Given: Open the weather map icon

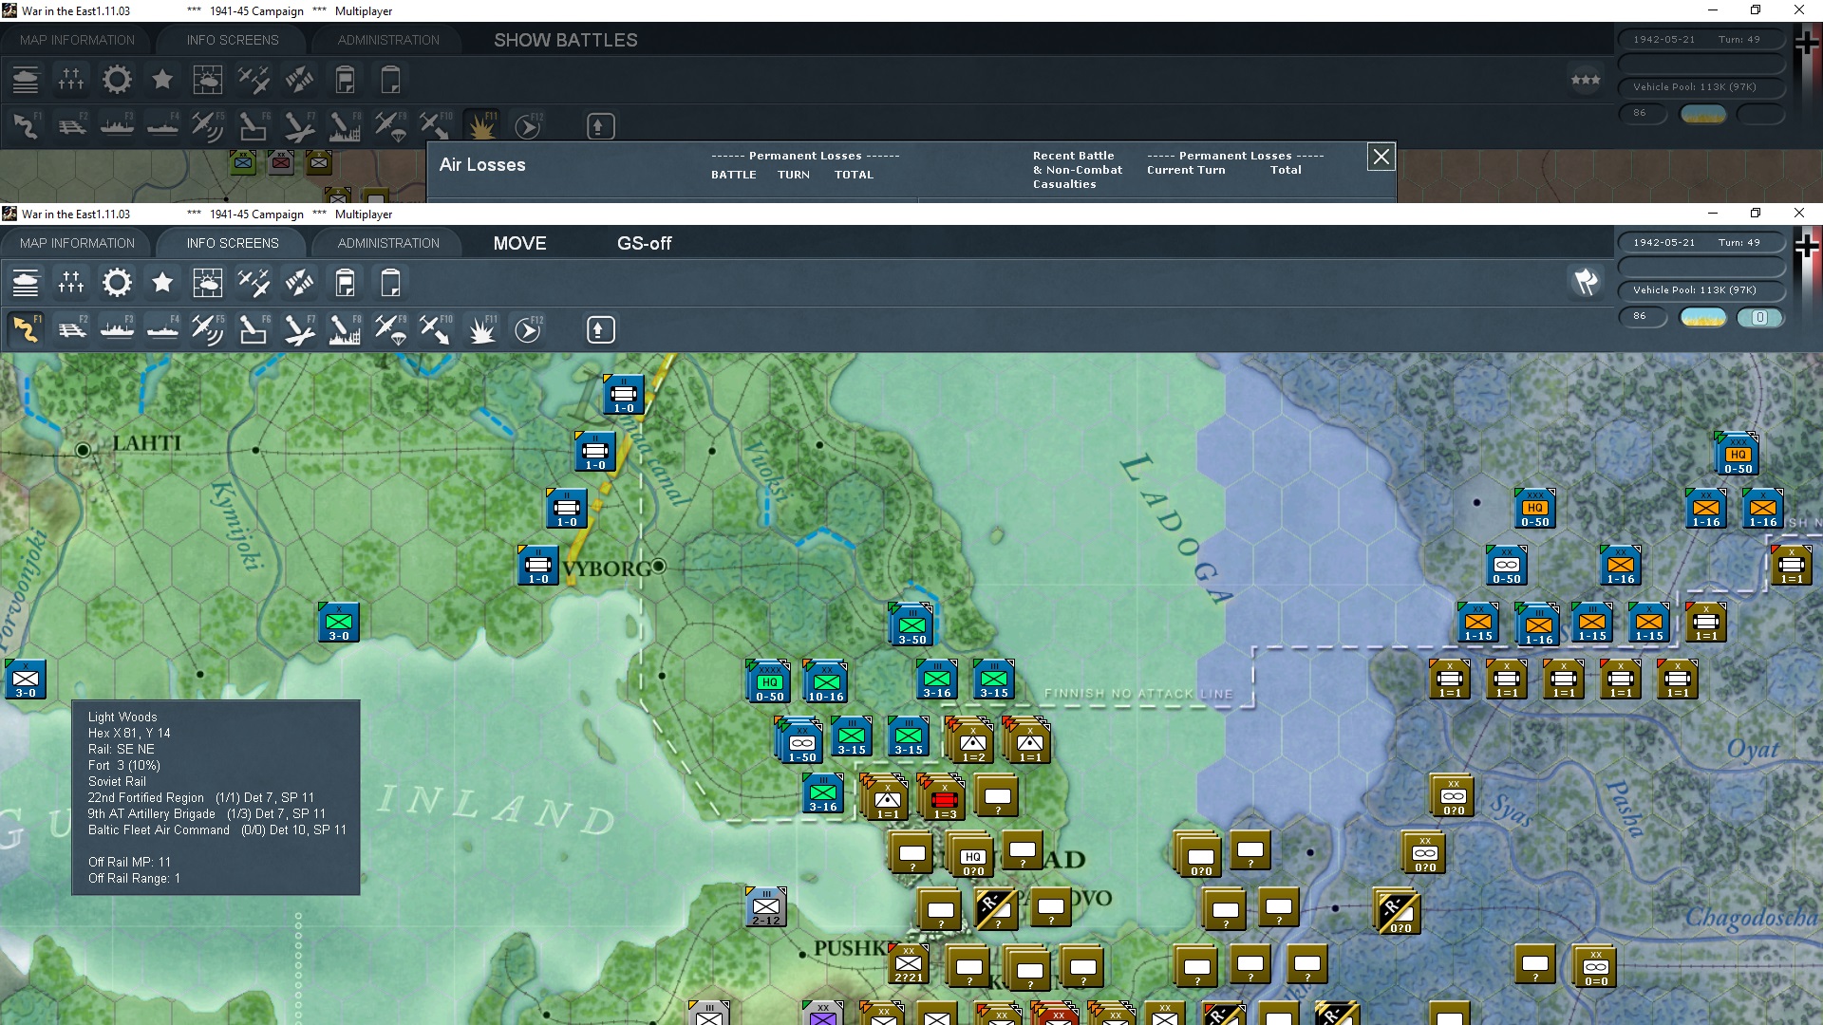Looking at the screenshot, I should pyautogui.click(x=208, y=282).
